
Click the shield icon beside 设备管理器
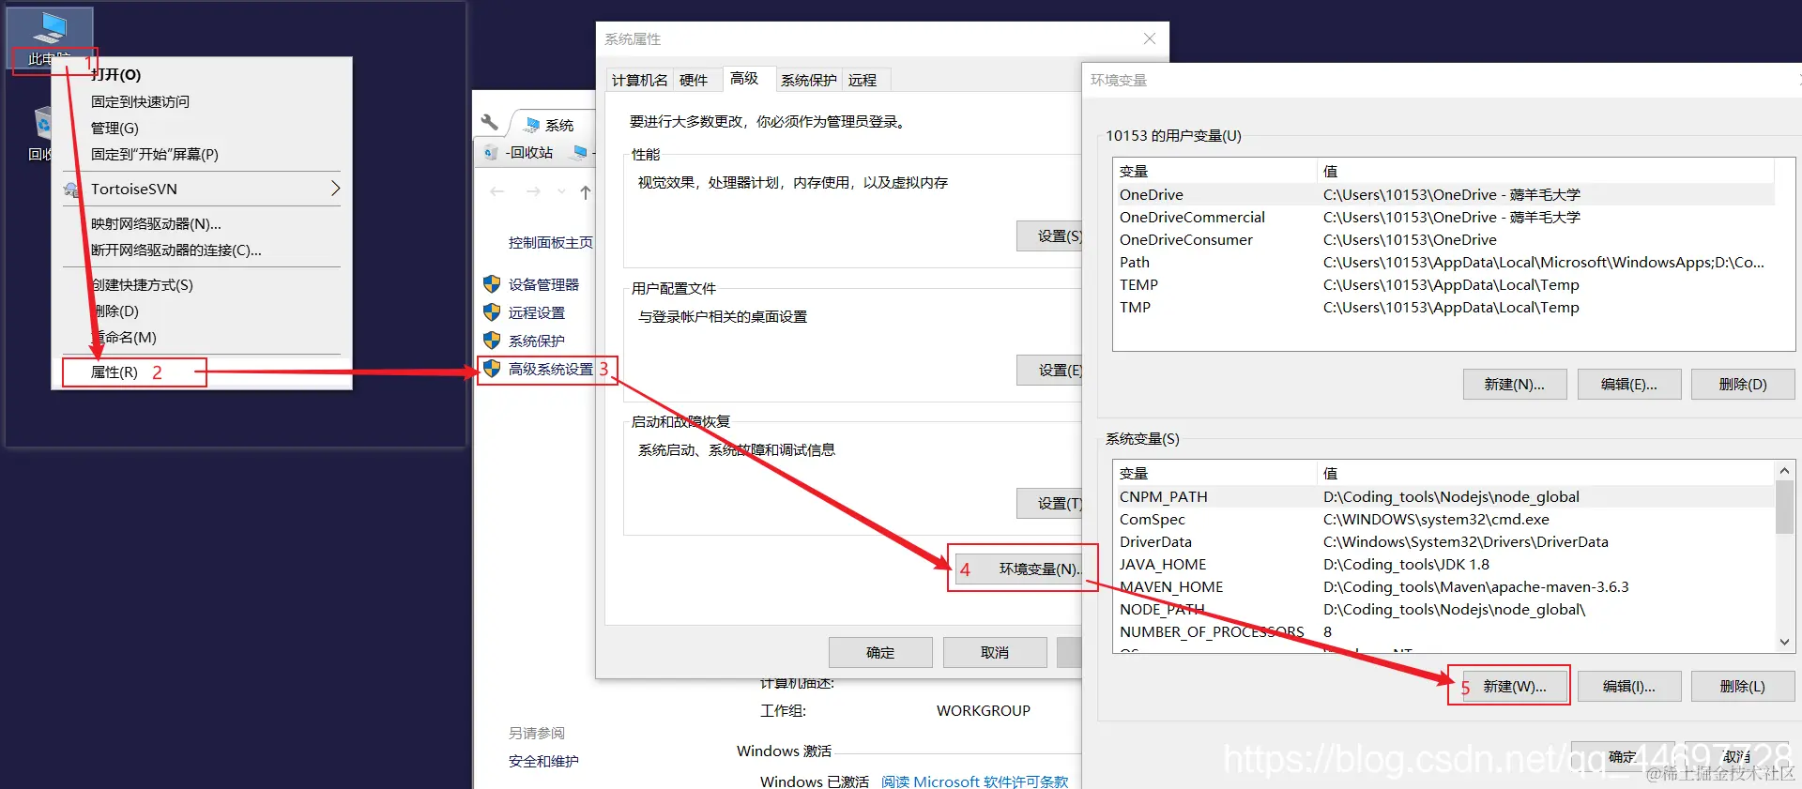point(492,283)
